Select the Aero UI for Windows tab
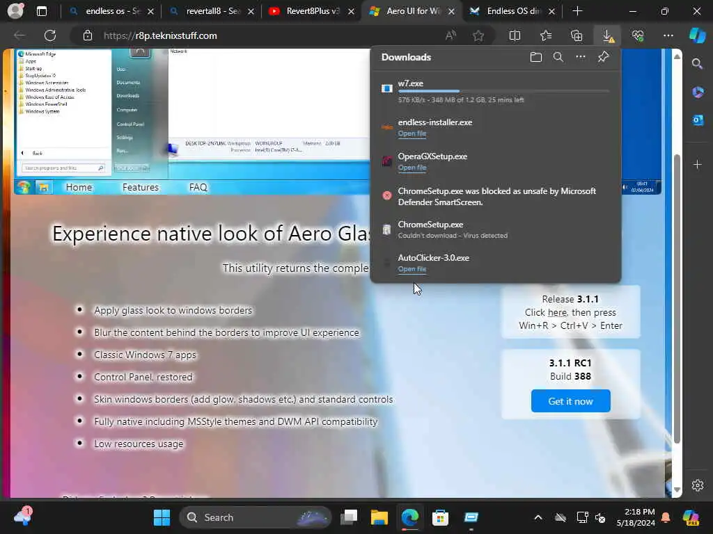Viewport: 713px width, 534px height. pos(412,11)
